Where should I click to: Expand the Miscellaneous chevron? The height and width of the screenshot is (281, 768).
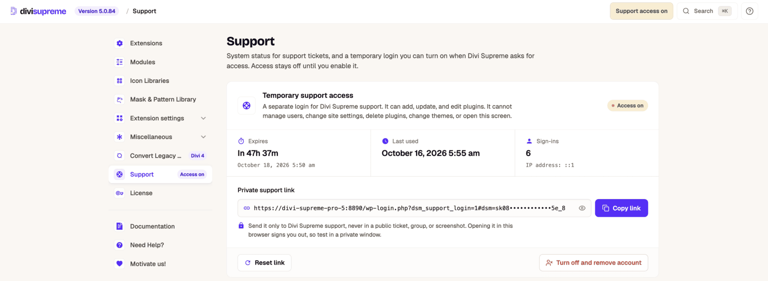203,137
